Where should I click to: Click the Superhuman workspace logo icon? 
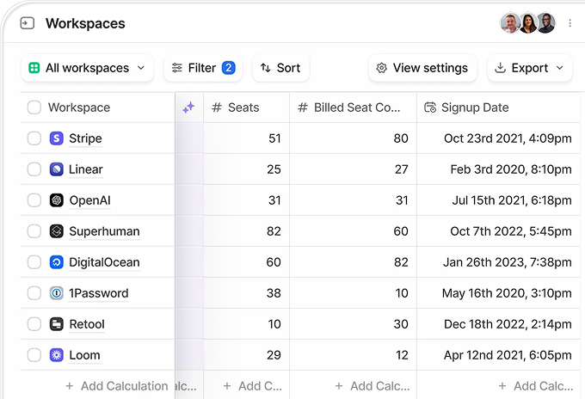pyautogui.click(x=57, y=231)
